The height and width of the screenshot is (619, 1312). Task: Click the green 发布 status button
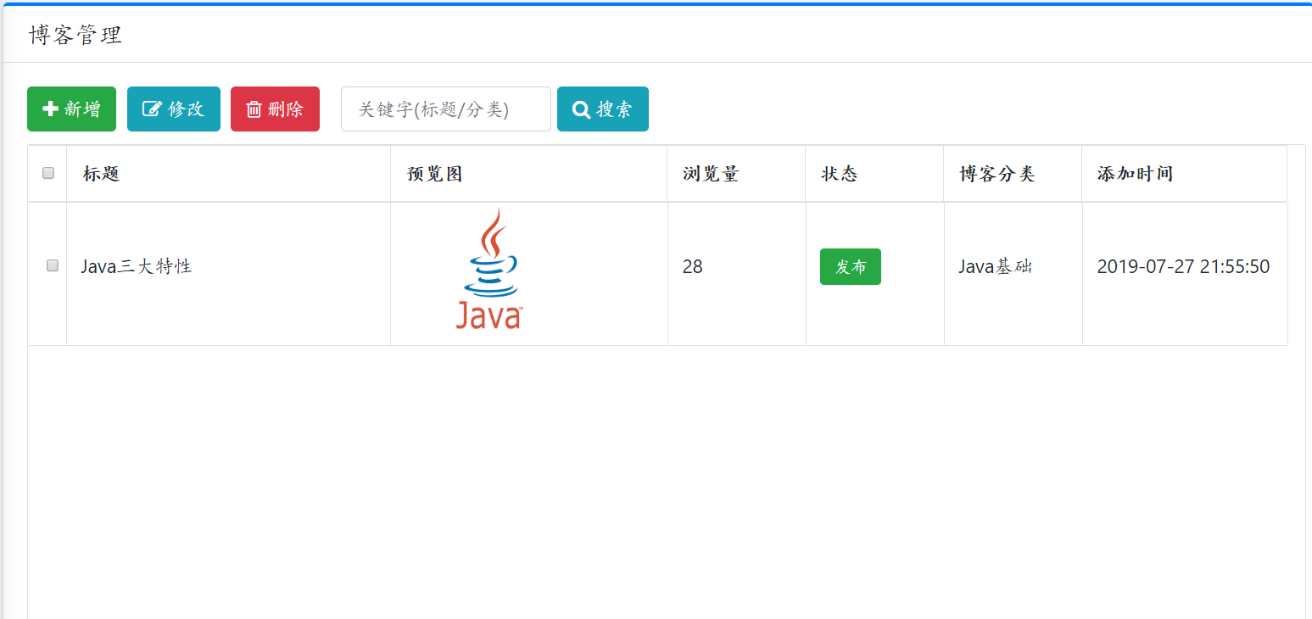coord(851,266)
